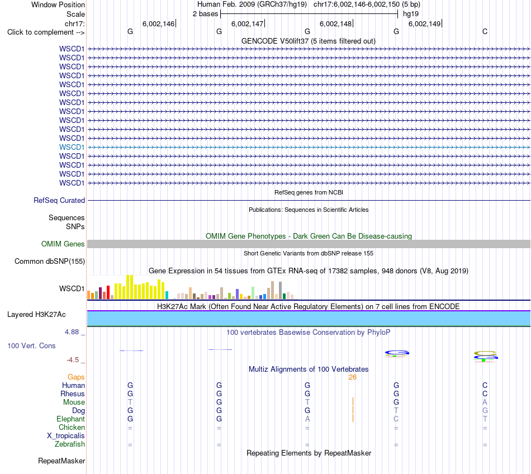Click the 'chr17:6,002,146-6,002,150 (5 bp)' position text

[x=367, y=4]
